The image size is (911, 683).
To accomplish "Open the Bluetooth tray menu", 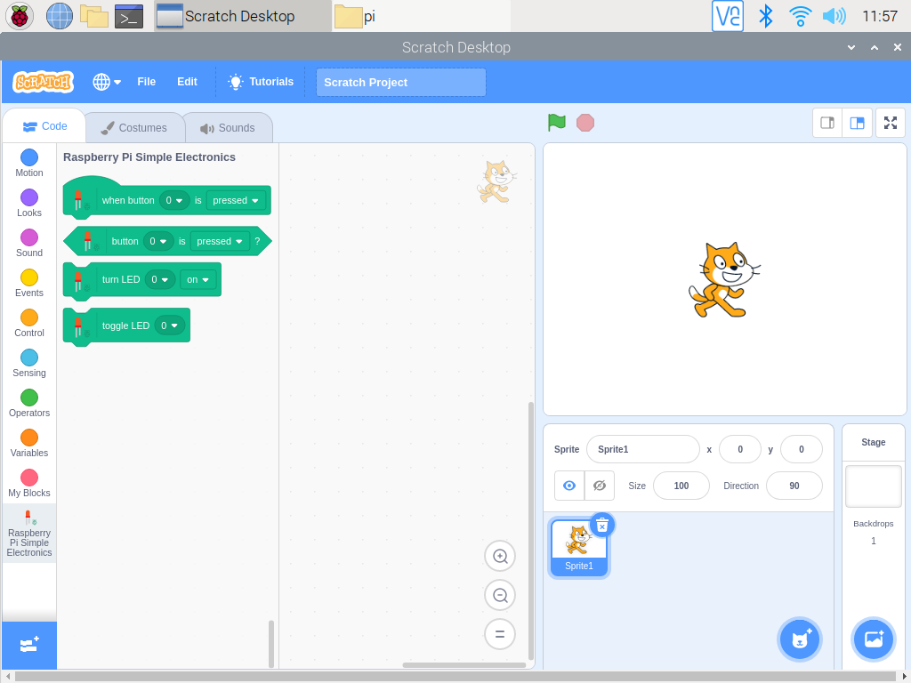I will point(766,16).
